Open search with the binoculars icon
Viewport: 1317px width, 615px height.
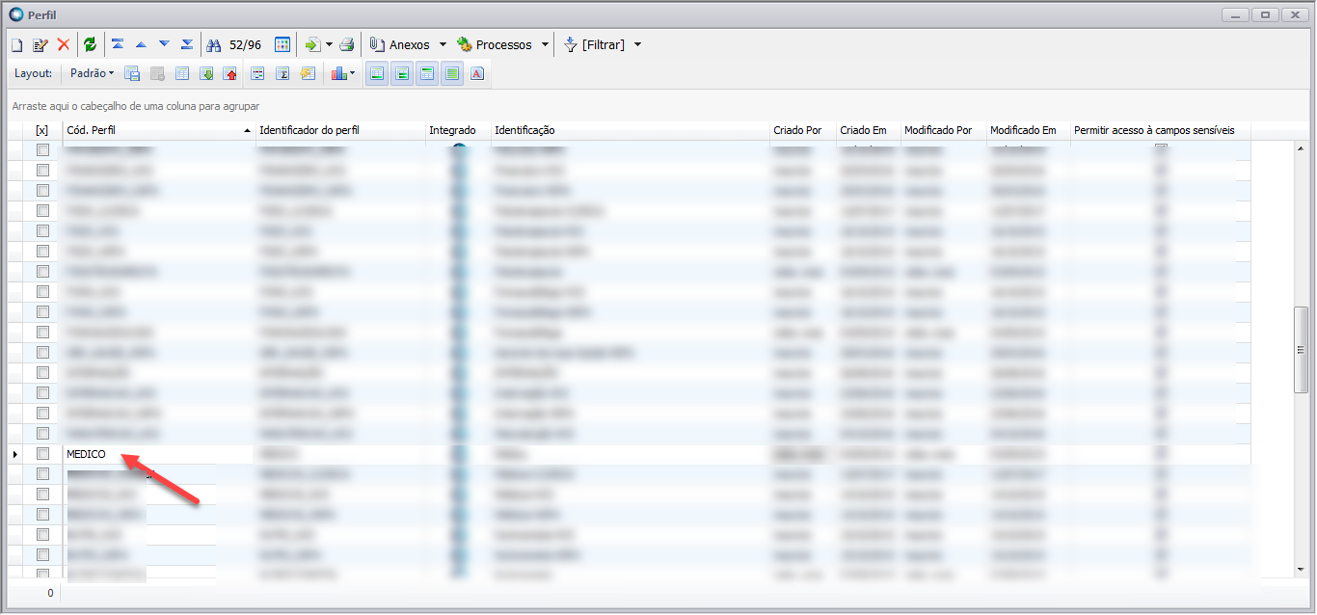pos(215,44)
